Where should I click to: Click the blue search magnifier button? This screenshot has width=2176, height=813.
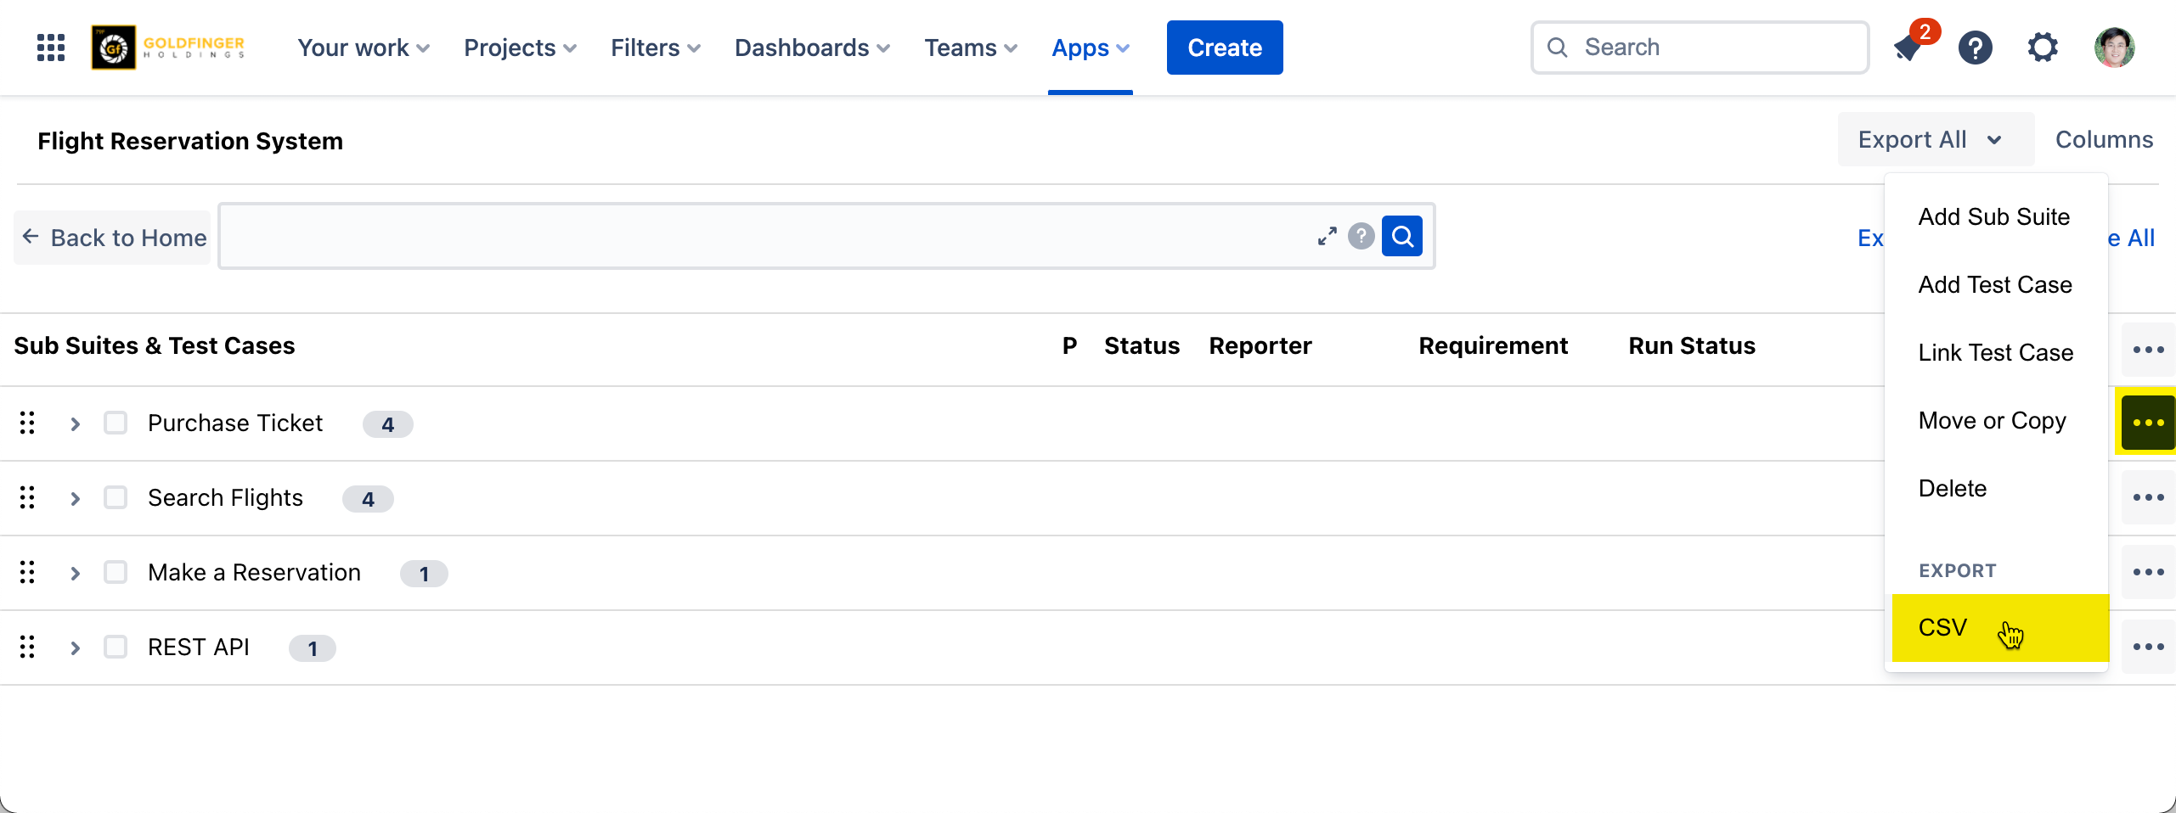pos(1402,236)
